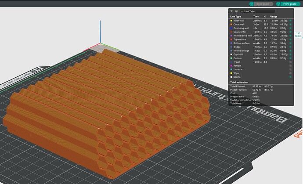
Task: Select the Top surface row
Action: (x=261, y=40)
